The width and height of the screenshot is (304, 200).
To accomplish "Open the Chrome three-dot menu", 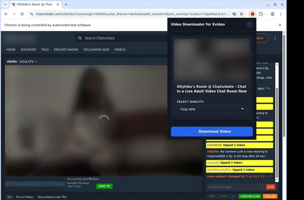I will [x=281, y=14].
